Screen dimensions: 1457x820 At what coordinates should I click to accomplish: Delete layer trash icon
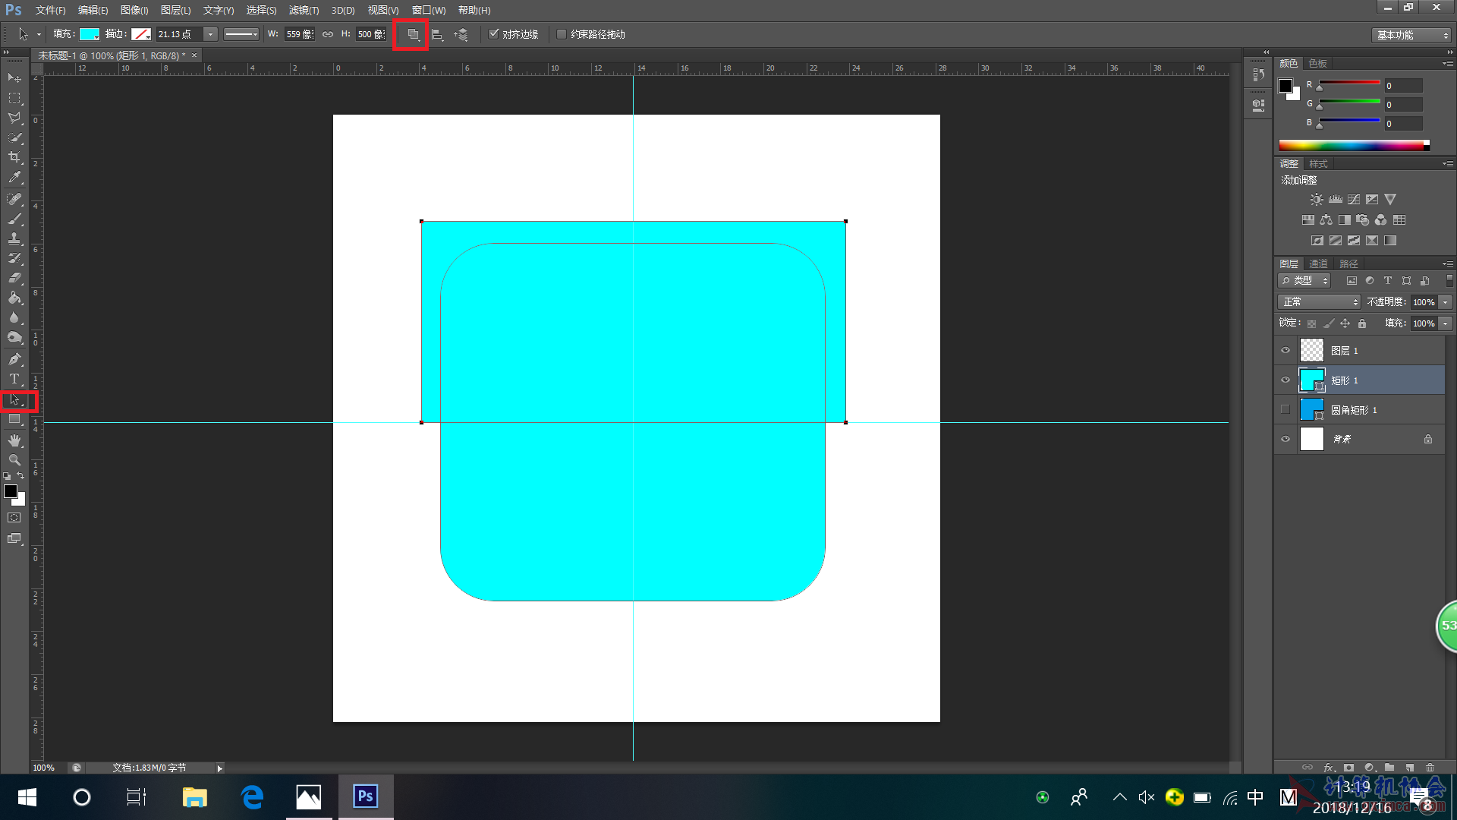click(1430, 768)
